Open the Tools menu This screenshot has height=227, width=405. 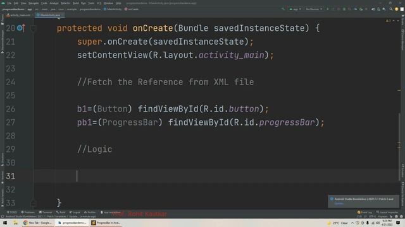(91, 3)
